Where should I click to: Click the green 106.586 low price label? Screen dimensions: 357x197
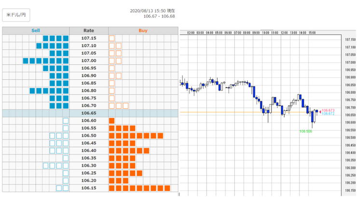[306, 131]
